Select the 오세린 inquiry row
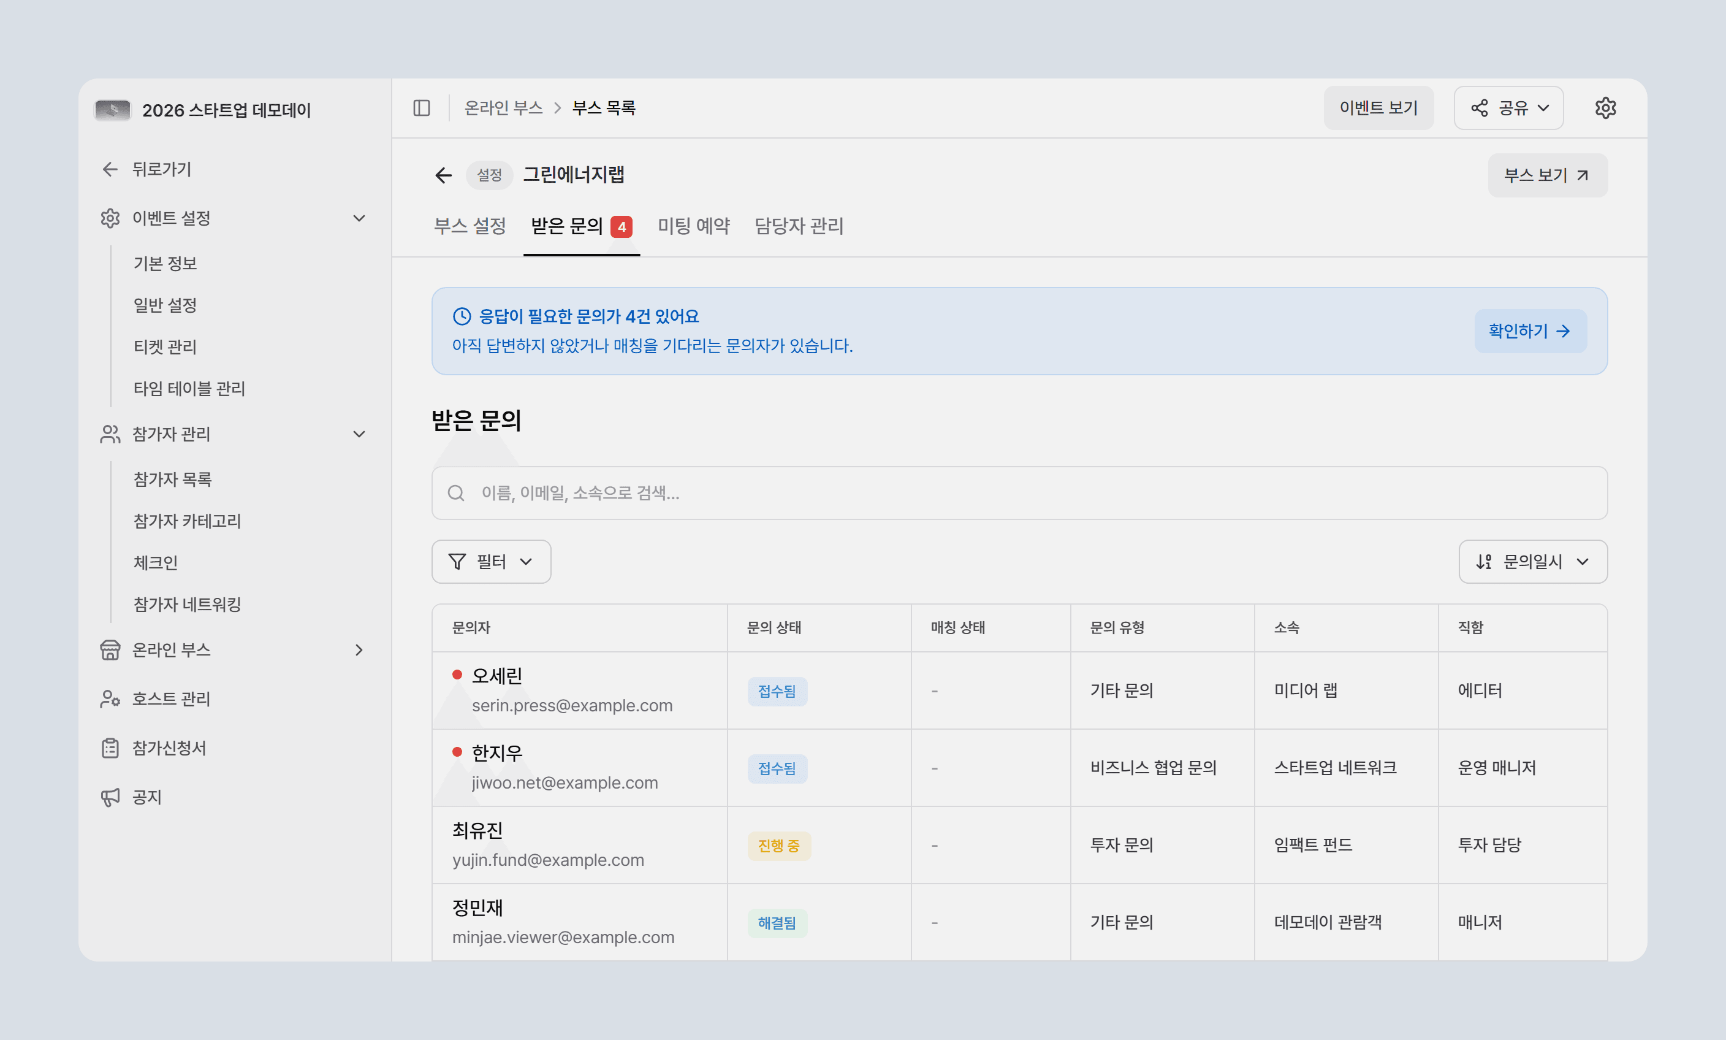Screen dimensions: 1726x1040 (1019, 690)
